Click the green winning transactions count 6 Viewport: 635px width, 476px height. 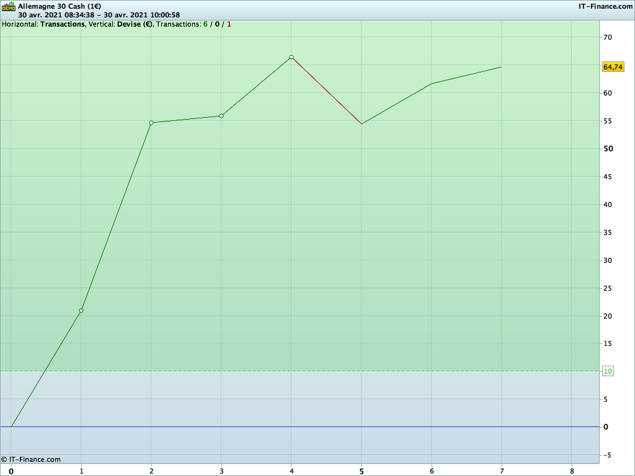[x=205, y=24]
